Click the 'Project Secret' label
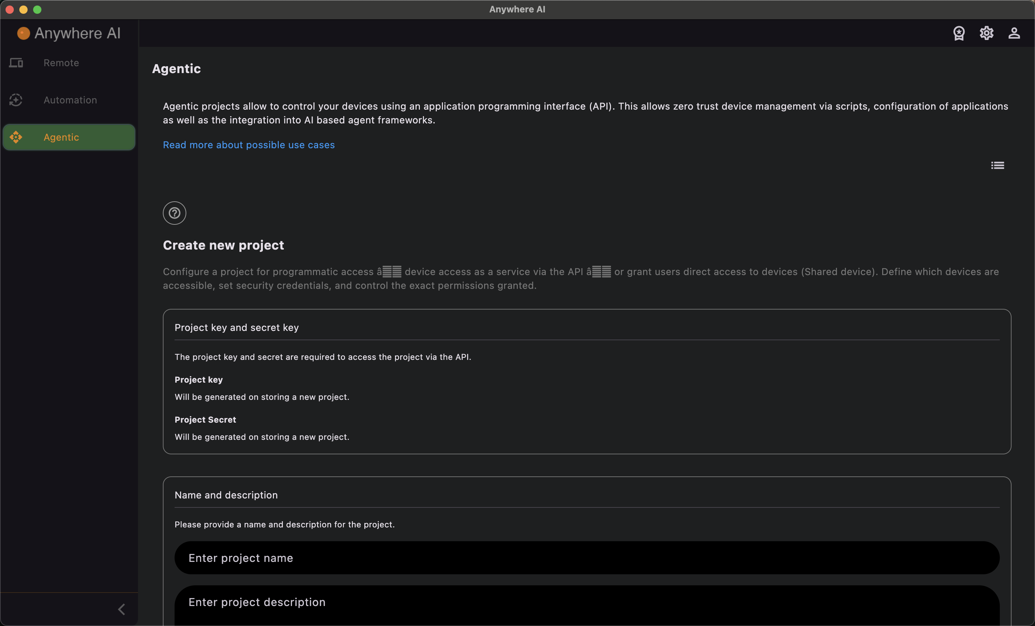 click(205, 420)
